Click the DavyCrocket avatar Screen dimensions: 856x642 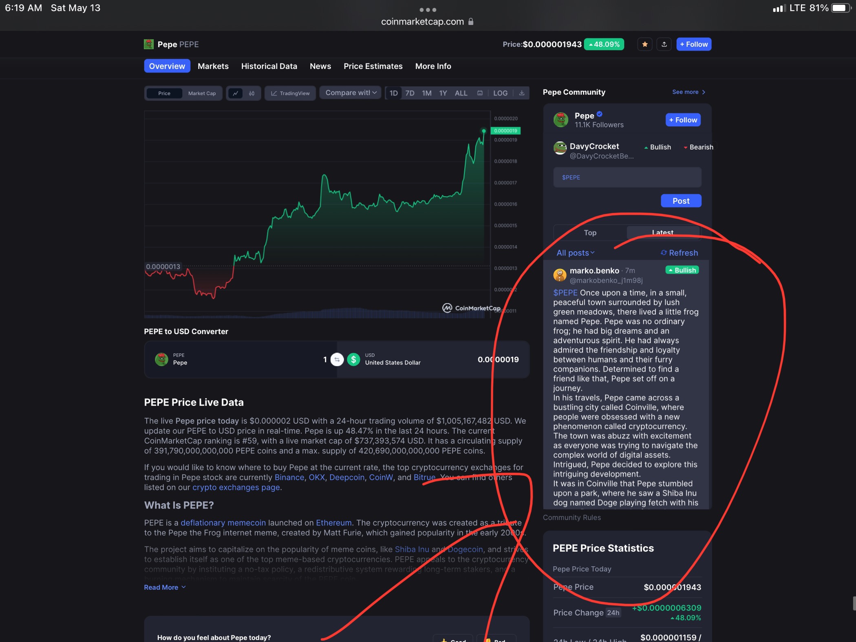(560, 148)
